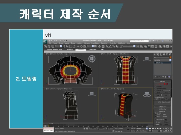Click the Repeat Last button
The image size is (181, 135).
pyautogui.click(x=162, y=111)
